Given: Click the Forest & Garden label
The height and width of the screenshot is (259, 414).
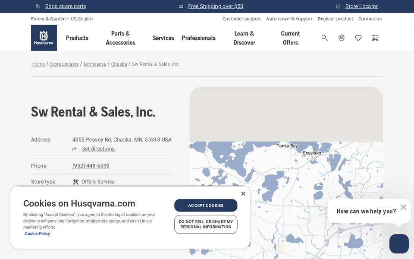Looking at the screenshot, I should tap(48, 19).
